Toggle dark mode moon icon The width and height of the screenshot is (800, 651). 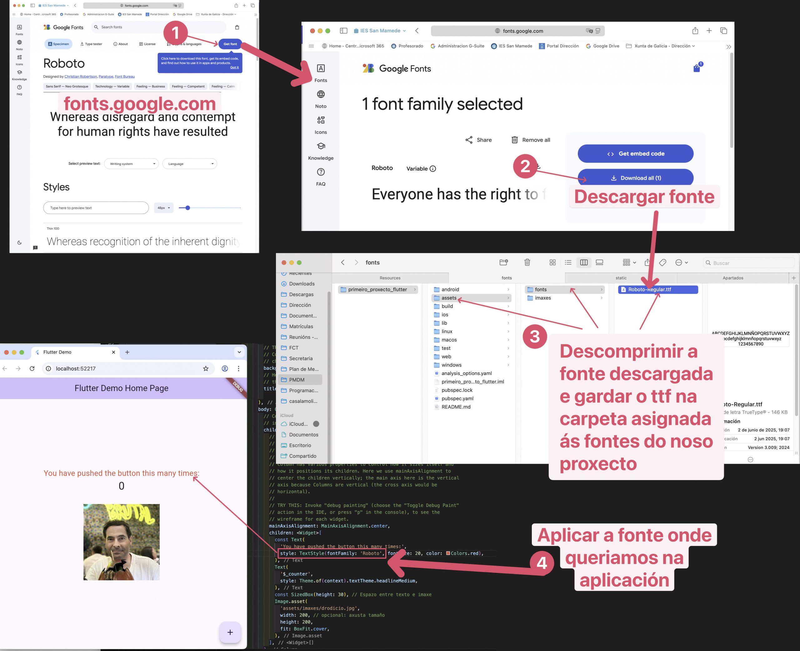[19, 243]
